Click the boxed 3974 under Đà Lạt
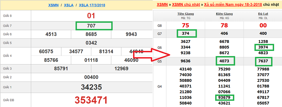This screenshot has height=107, width=282. (264, 47)
